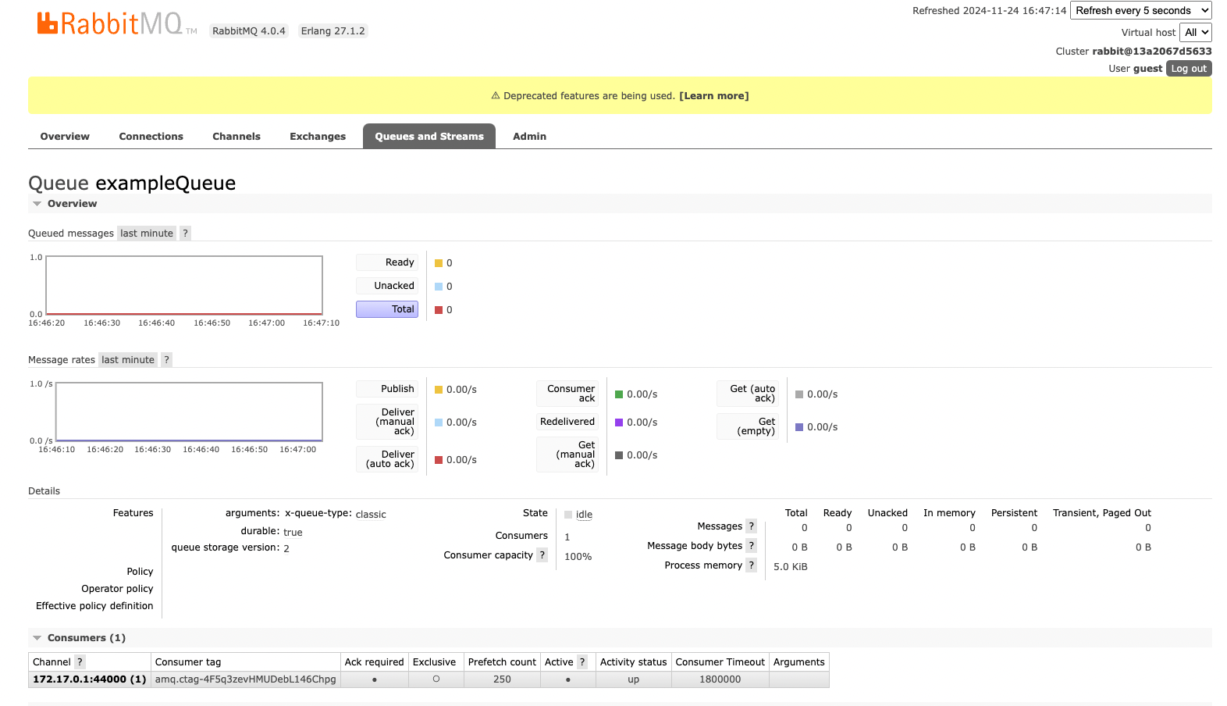This screenshot has width=1227, height=706.
Task: Click the idle state label
Action: pos(584,515)
